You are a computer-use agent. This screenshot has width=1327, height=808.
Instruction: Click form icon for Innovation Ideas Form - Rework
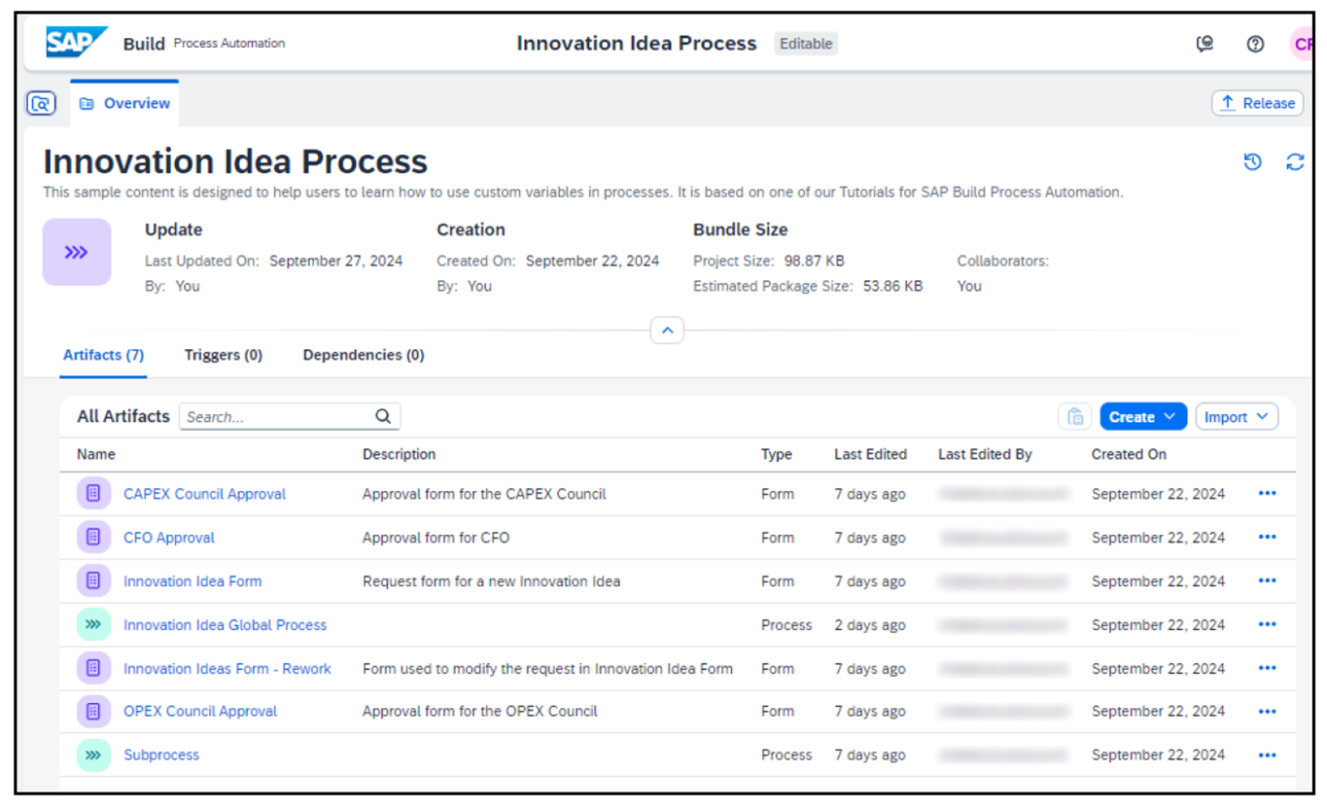[93, 668]
